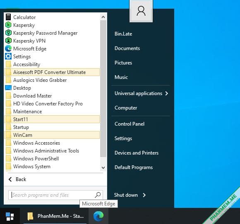The height and width of the screenshot is (224, 240).
Task: Open Pictures from the right pane
Action: click(x=123, y=63)
